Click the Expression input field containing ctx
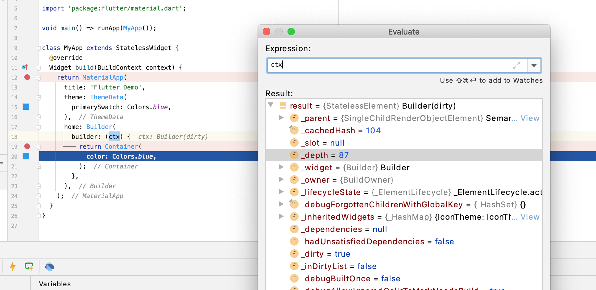 pos(397,65)
